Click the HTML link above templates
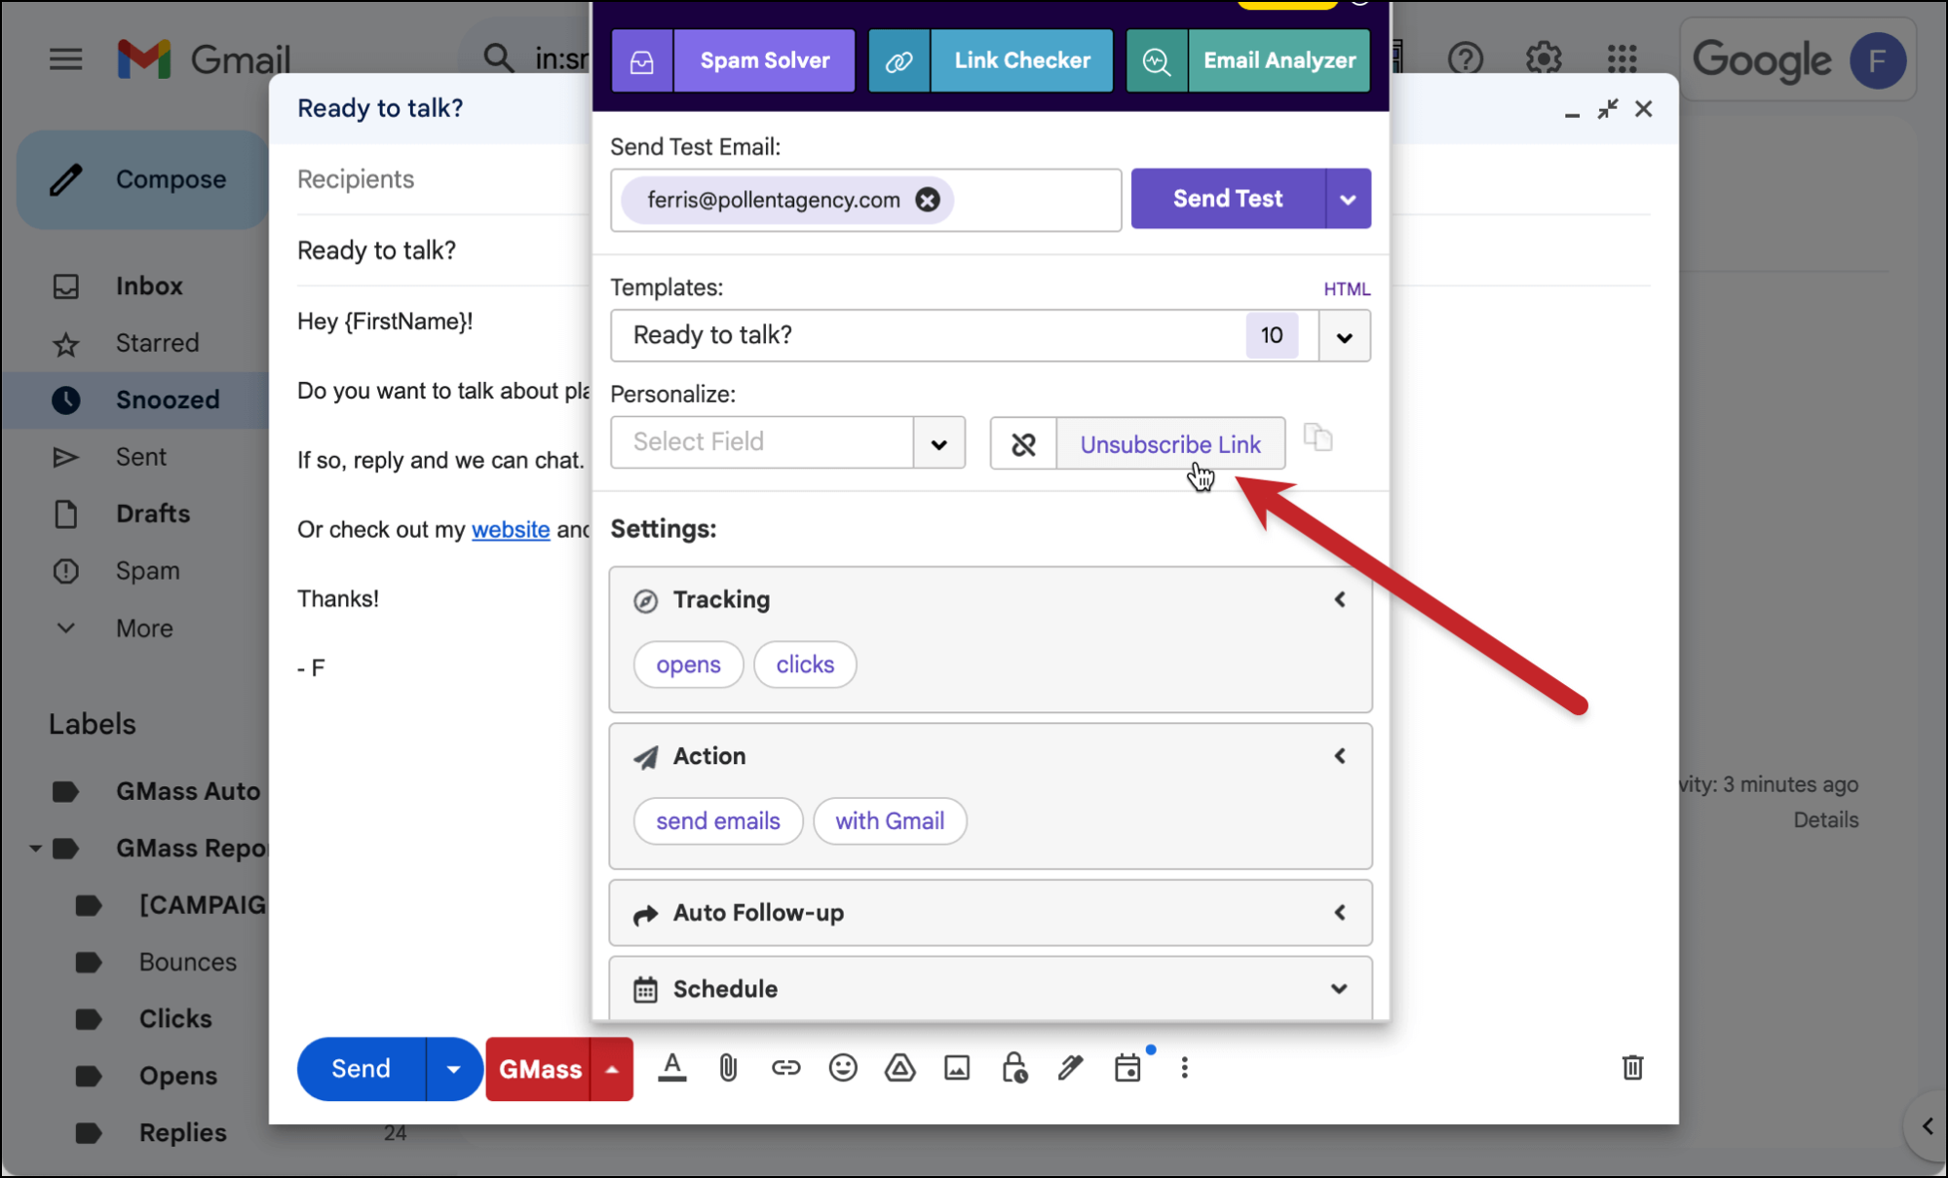 click(1347, 289)
